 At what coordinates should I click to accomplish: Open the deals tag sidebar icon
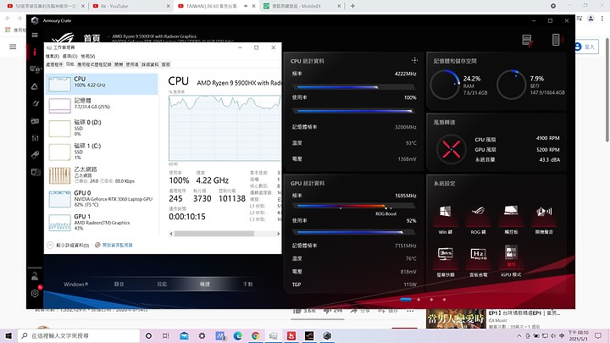[x=35, y=155]
